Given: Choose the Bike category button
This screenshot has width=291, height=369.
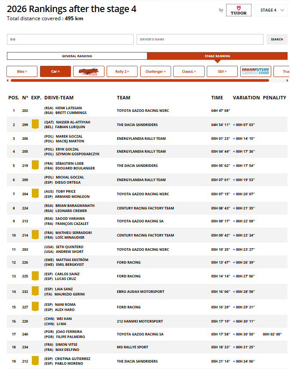Looking at the screenshot, I should (22, 71).
